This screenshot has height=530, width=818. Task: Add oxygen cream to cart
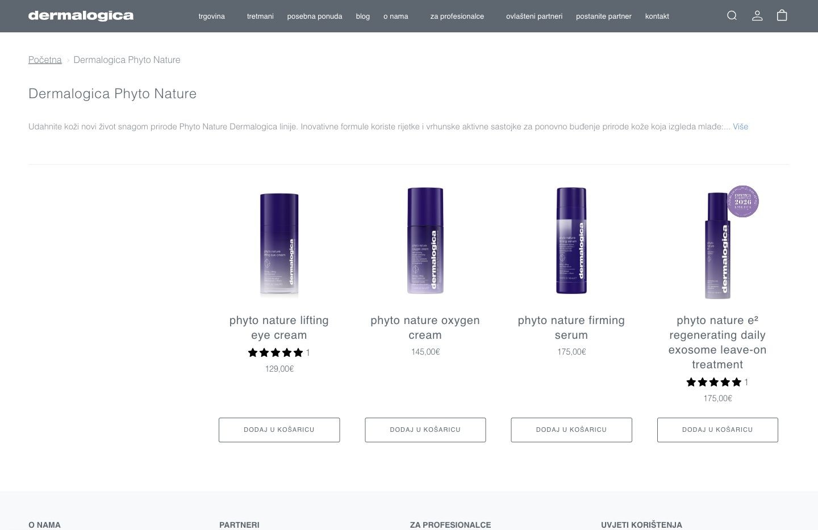425,430
